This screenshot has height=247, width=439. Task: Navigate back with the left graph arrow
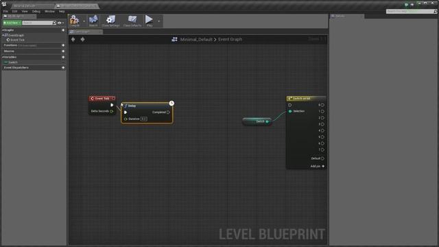tap(73, 39)
